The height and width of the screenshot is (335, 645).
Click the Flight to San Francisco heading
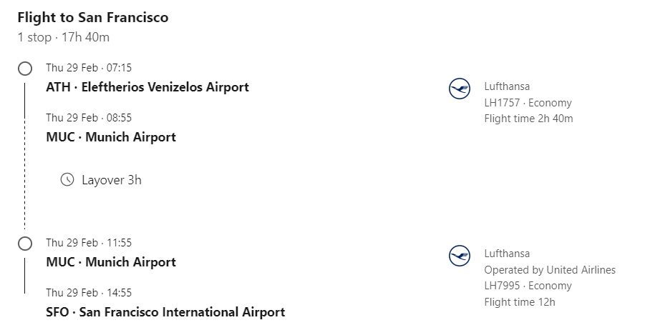pyautogui.click(x=93, y=18)
